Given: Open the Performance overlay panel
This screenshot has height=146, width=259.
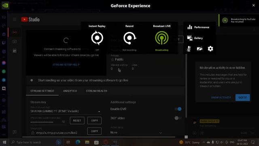Looking at the screenshot, I should (x=198, y=27).
